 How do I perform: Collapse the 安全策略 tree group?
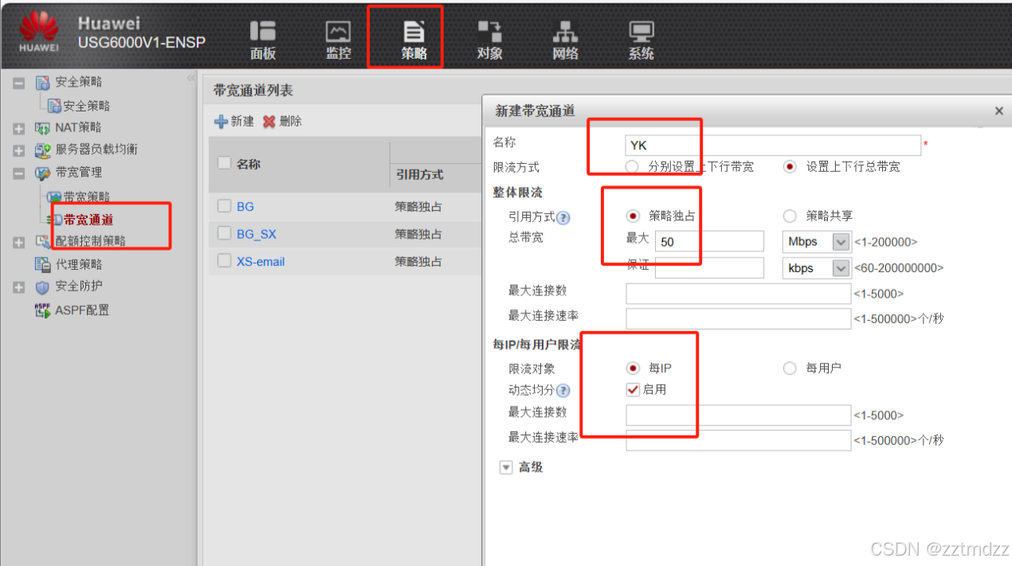point(19,83)
